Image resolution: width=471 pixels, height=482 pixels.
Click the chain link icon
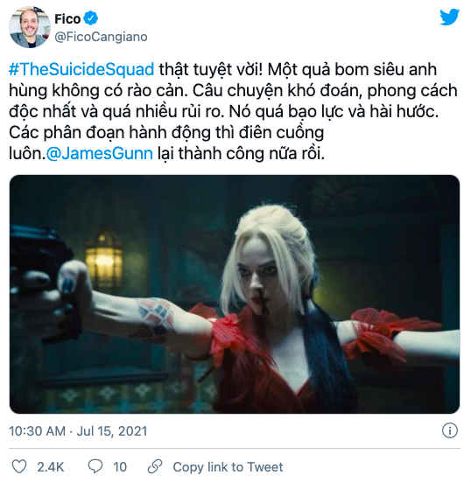pyautogui.click(x=155, y=466)
